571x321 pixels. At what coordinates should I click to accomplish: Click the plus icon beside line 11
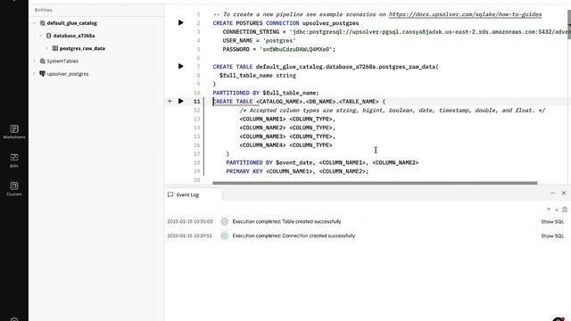pyautogui.click(x=170, y=101)
